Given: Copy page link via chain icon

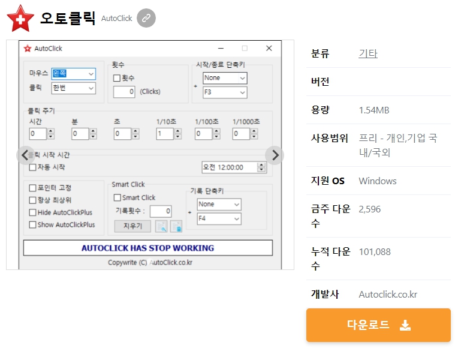Looking at the screenshot, I should point(146,18).
